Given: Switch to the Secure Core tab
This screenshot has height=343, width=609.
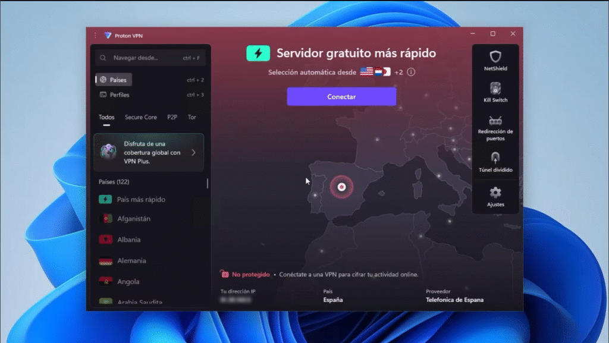Looking at the screenshot, I should [x=140, y=117].
